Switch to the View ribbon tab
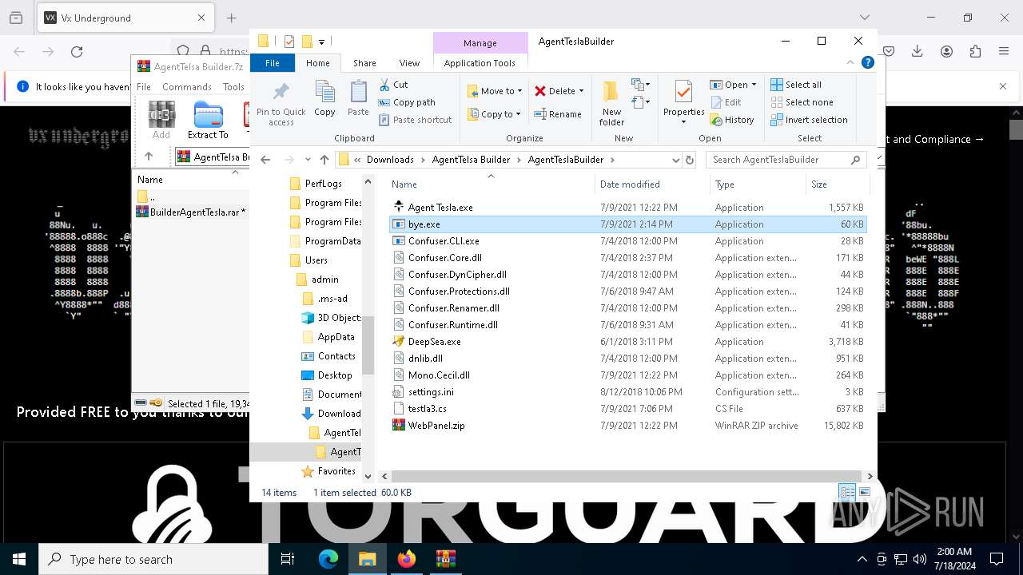Viewport: 1023px width, 575px height. click(409, 63)
